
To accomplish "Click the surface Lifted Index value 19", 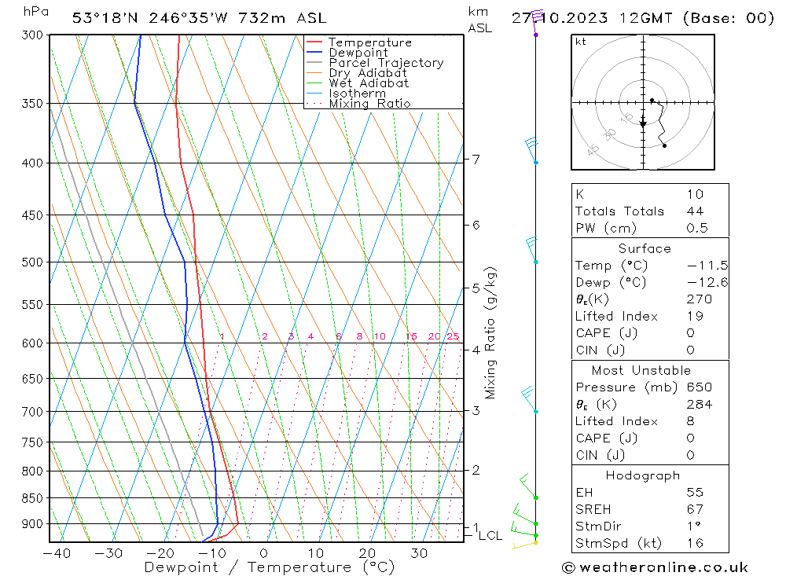I will coord(696,317).
